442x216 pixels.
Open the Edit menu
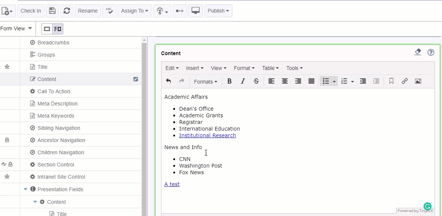(x=172, y=68)
